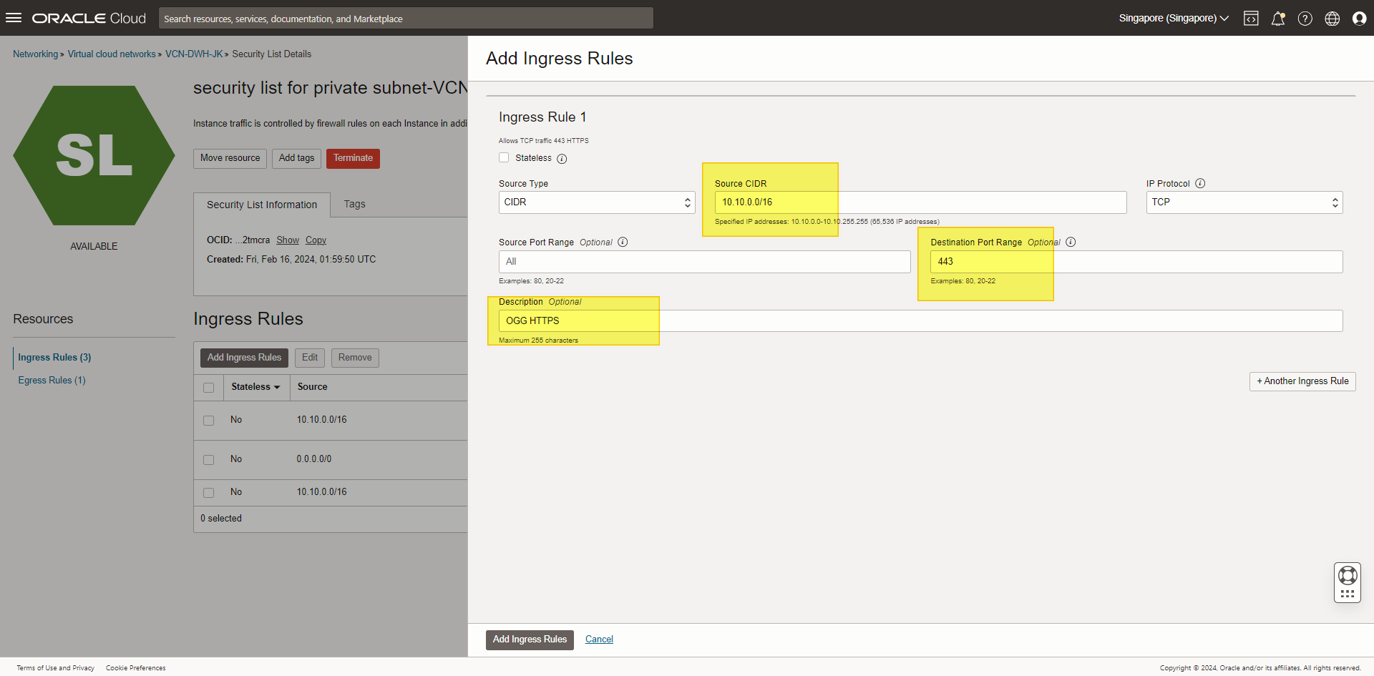Image resolution: width=1374 pixels, height=676 pixels.
Task: Open the IP Protocol TCP dropdown
Action: 1244,202
